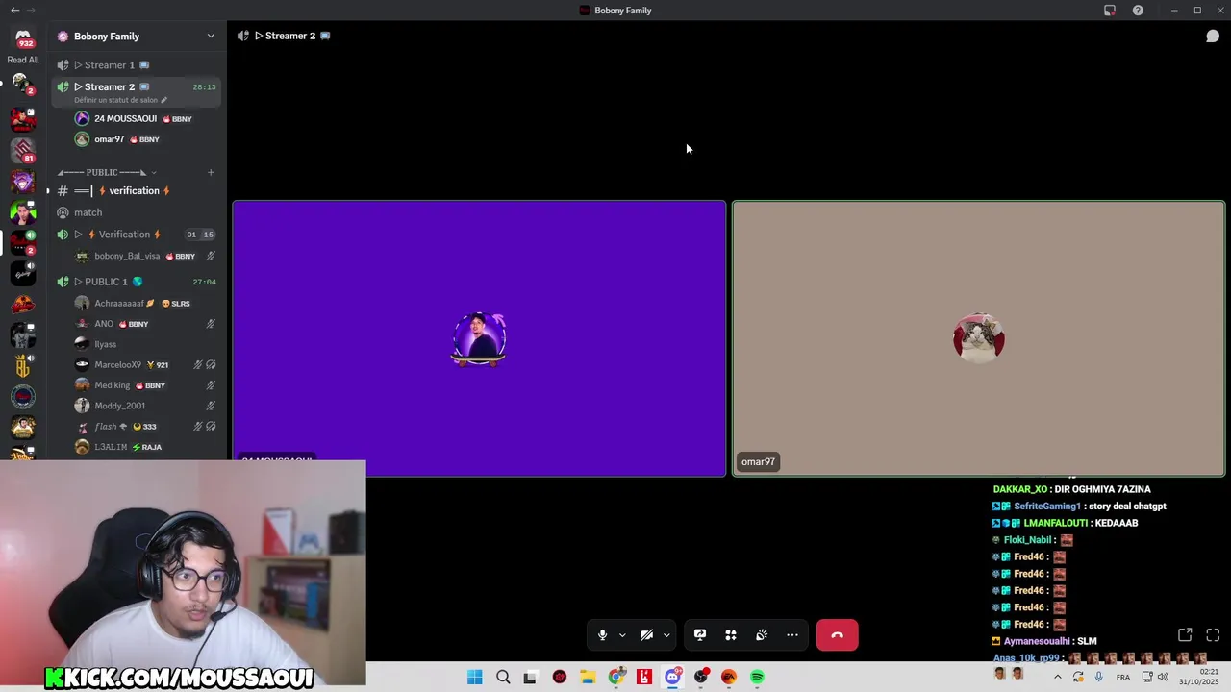Select user flash in PUBLIC 1
Screen dimensions: 1231x692
point(144,427)
